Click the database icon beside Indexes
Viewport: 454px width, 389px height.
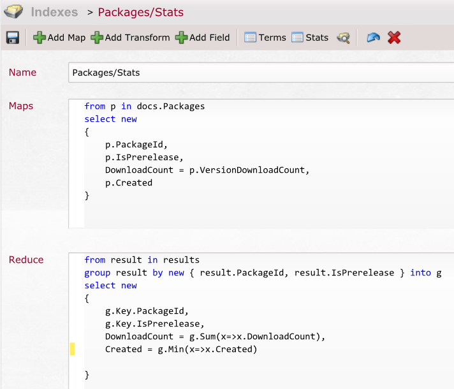pos(13,12)
